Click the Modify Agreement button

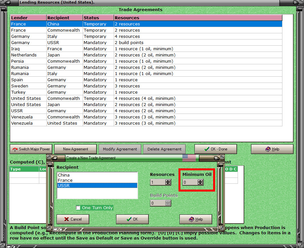pyautogui.click(x=120, y=149)
